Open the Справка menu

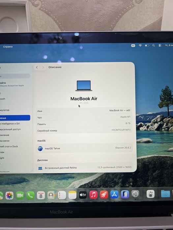[x=8, y=47]
